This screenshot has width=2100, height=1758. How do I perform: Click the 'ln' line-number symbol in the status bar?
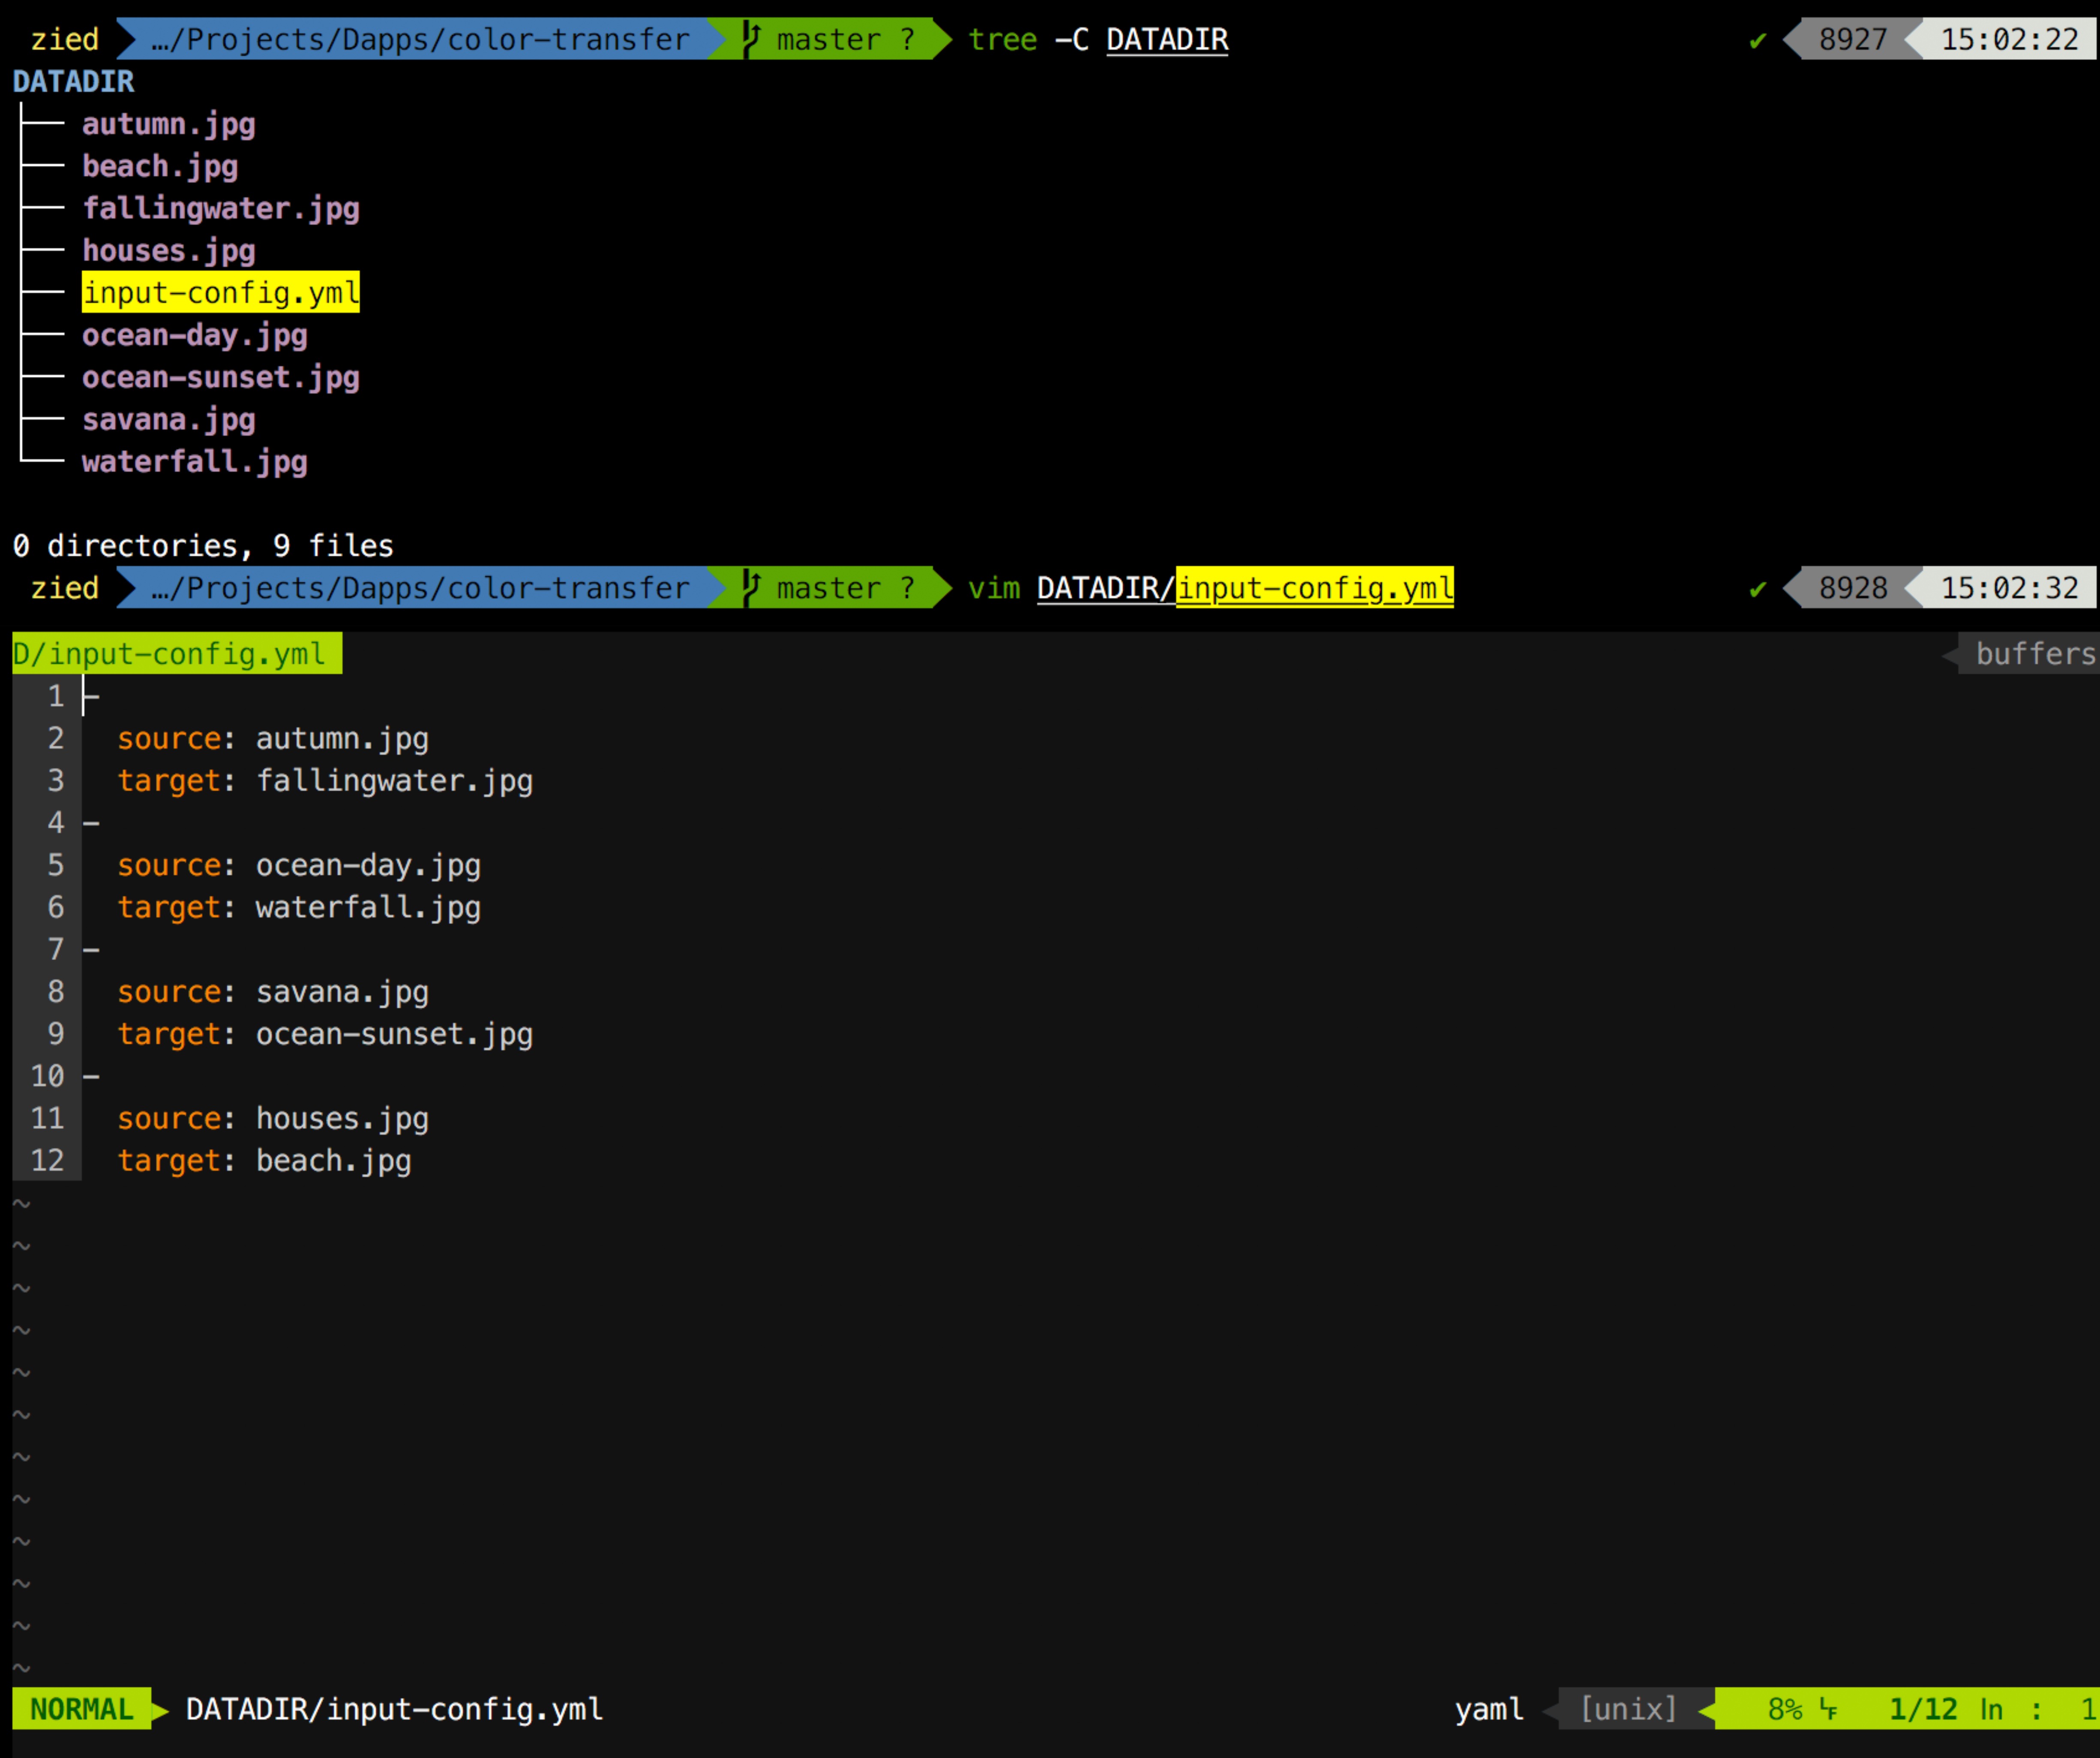coord(1992,1709)
